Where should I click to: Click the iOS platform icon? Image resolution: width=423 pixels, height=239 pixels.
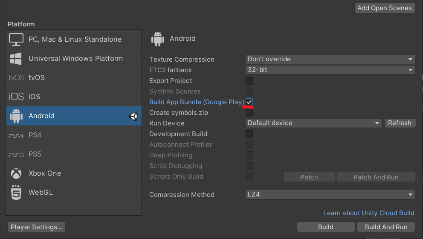pyautogui.click(x=16, y=97)
